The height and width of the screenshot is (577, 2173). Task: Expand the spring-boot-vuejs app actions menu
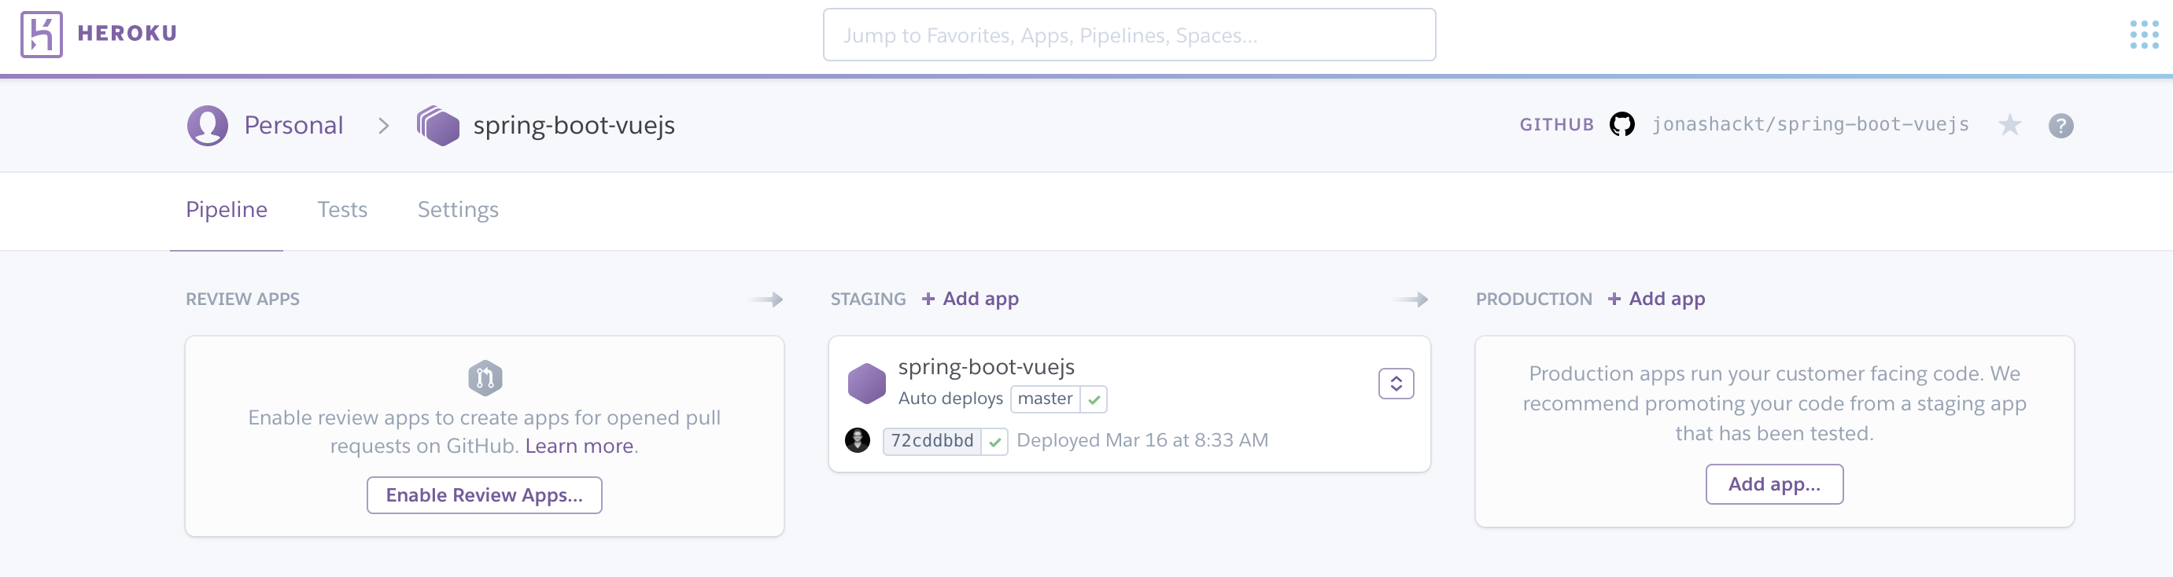click(x=1396, y=384)
